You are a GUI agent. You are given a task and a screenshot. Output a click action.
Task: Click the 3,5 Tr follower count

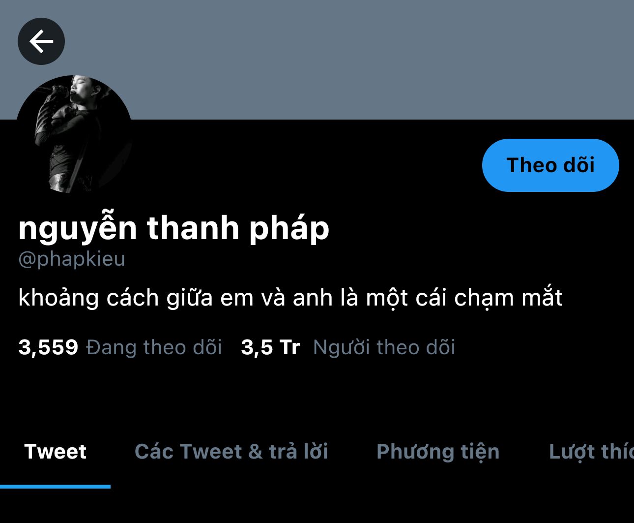(x=270, y=347)
